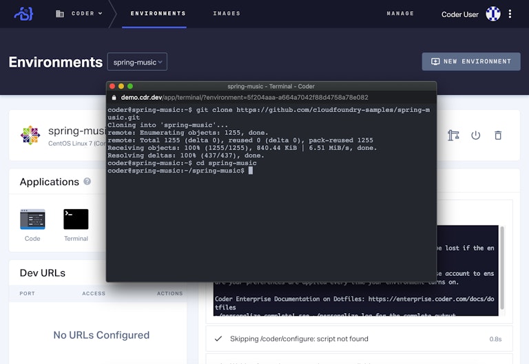Open the spring-music environment dropdown

(x=137, y=62)
